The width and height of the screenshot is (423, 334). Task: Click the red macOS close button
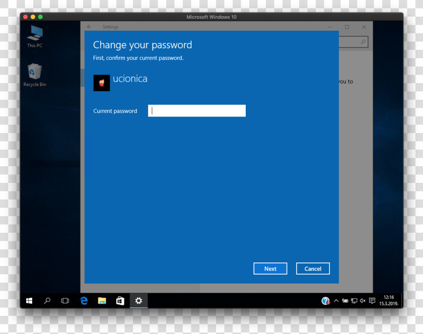(x=26, y=17)
